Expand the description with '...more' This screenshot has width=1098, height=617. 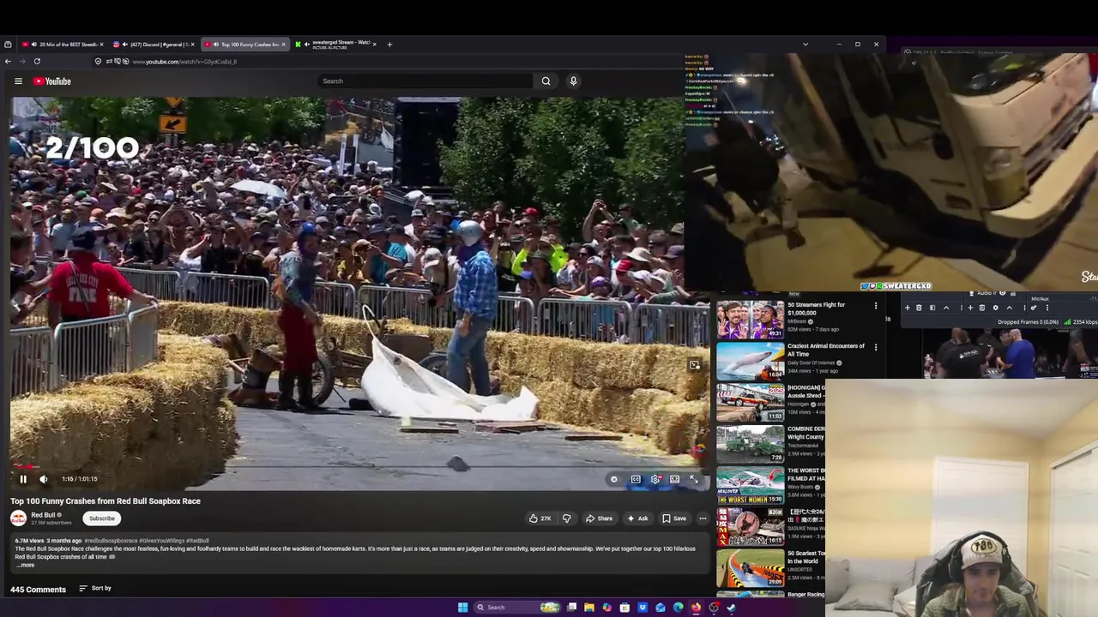25,565
